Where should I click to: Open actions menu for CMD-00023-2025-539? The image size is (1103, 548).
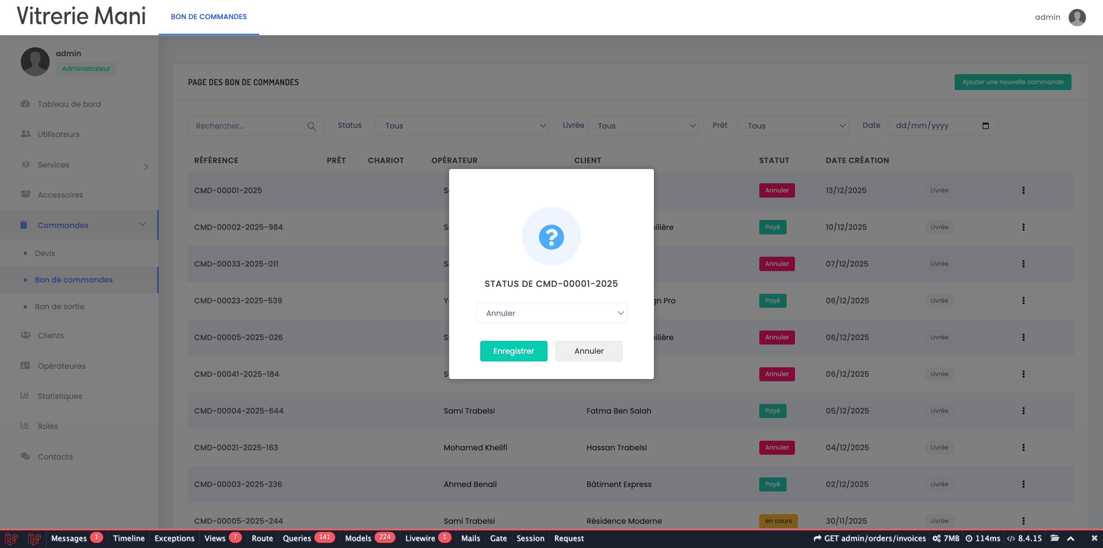(1023, 300)
